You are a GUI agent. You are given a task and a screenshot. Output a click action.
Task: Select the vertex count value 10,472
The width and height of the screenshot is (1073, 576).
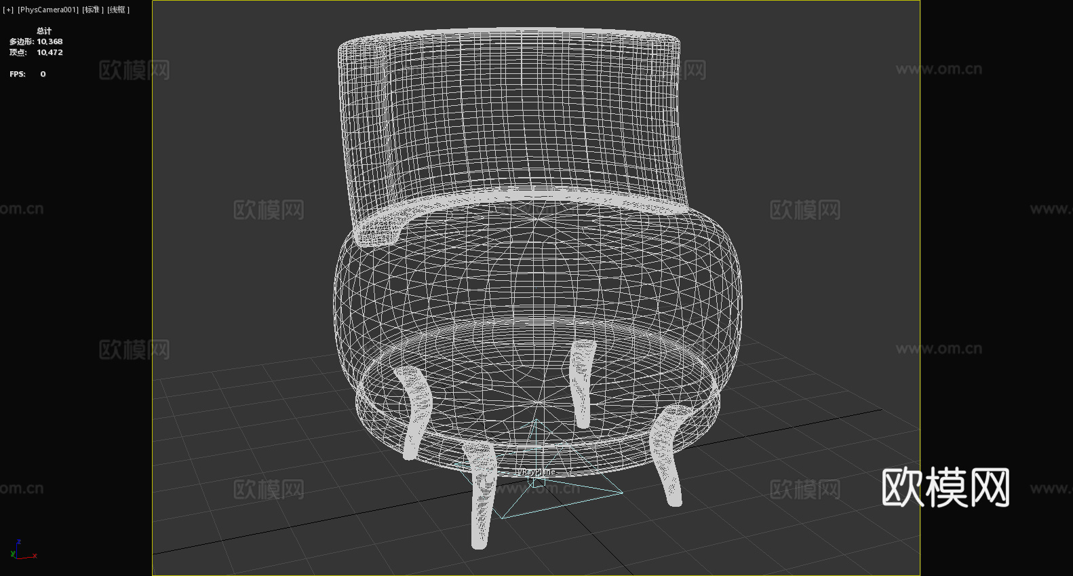(50, 52)
